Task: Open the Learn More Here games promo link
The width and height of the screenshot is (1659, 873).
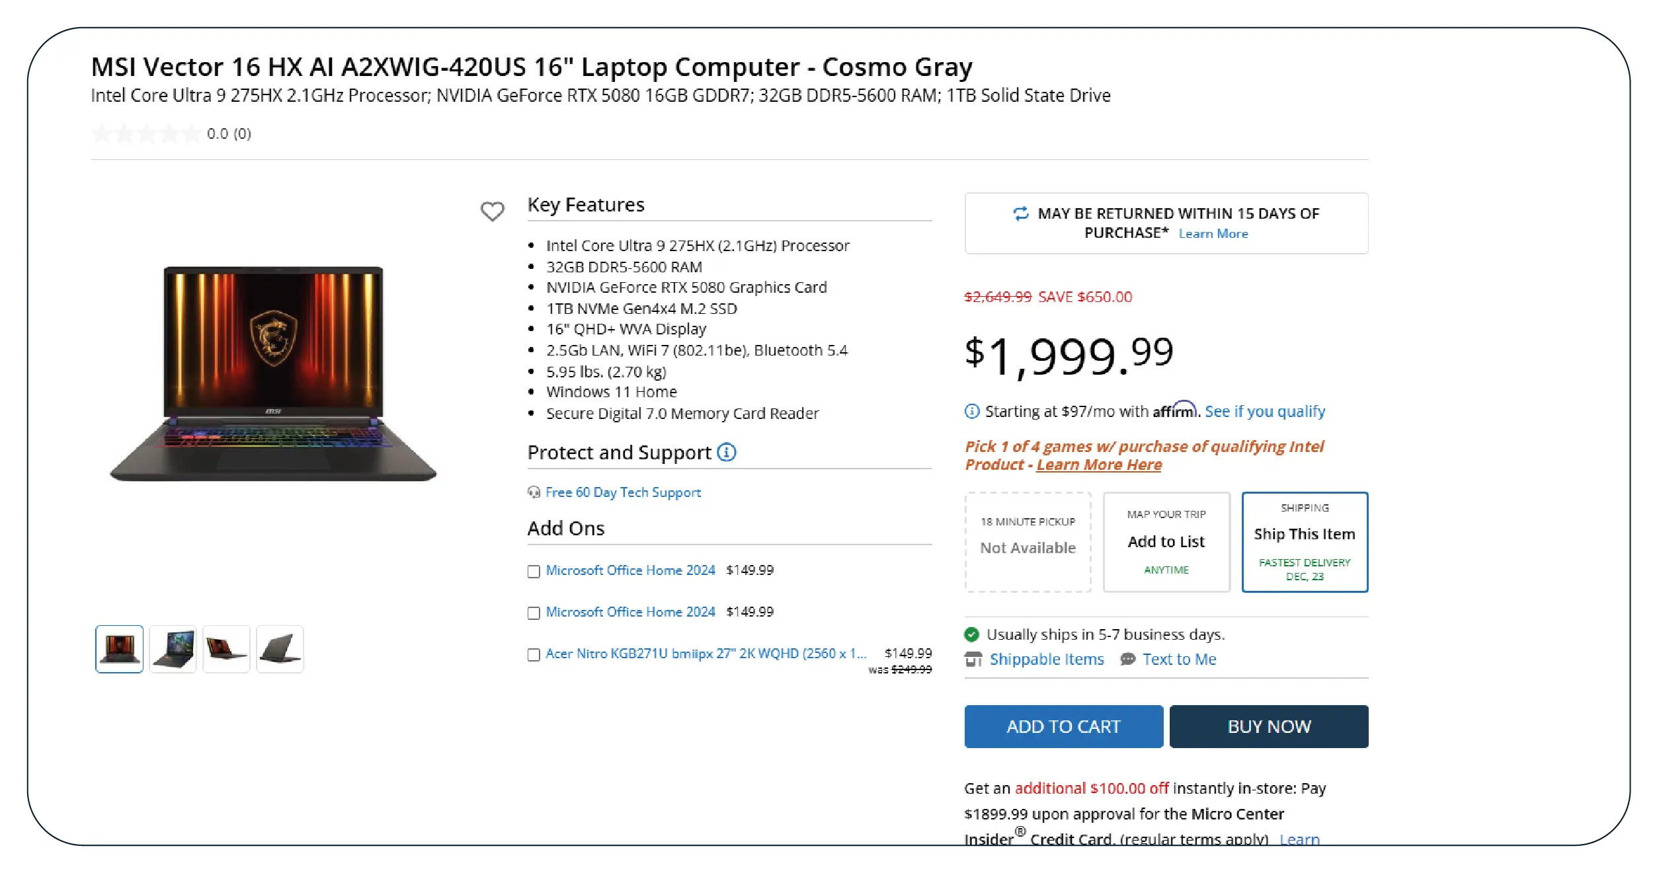Action: click(1098, 465)
